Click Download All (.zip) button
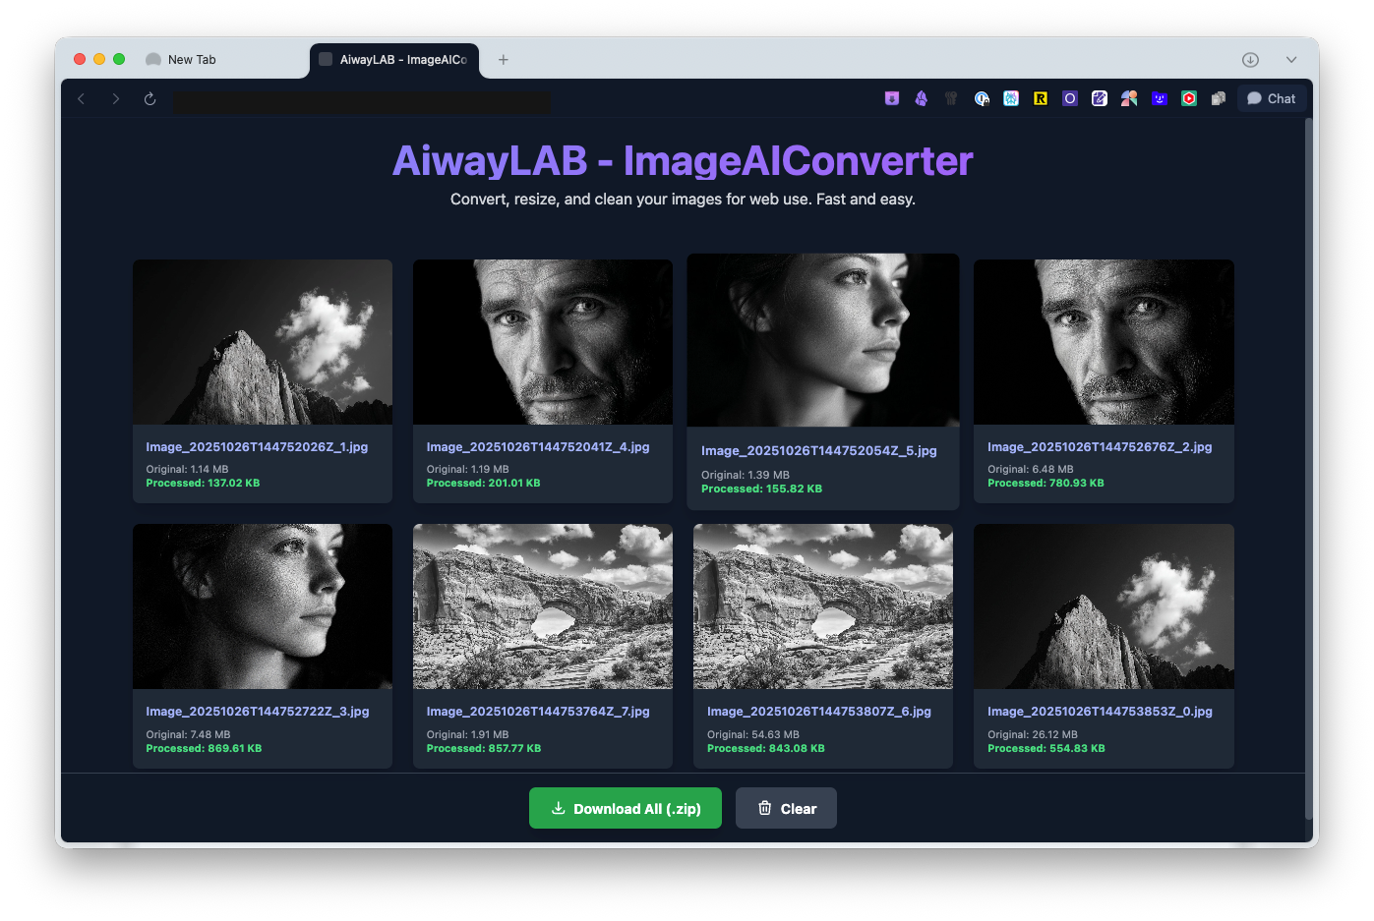 626,808
